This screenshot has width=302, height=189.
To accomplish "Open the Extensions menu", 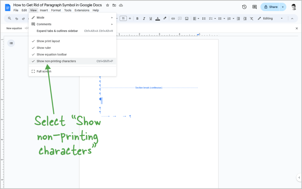I will pos(82,10).
